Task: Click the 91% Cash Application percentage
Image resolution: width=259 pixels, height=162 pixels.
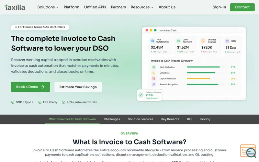Action: 233,67
